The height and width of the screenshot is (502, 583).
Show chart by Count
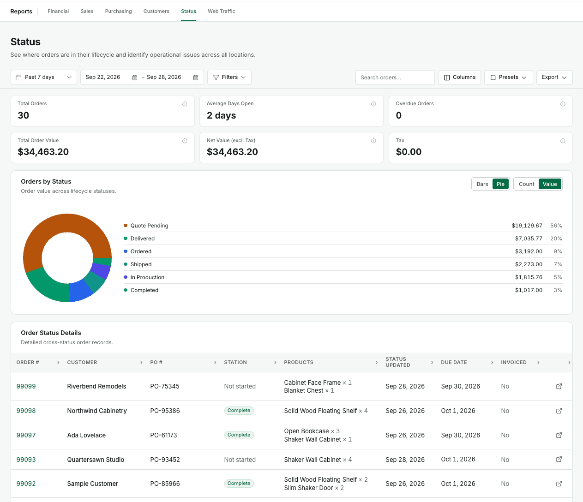tap(526, 184)
